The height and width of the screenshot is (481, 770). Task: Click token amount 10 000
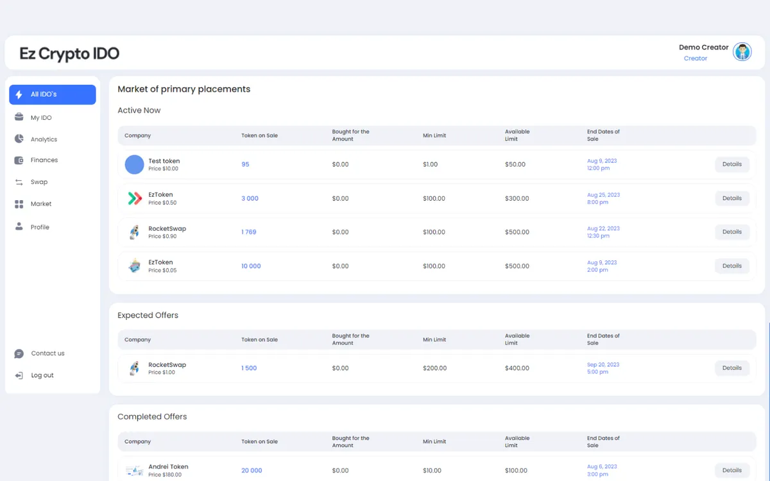[x=251, y=266]
